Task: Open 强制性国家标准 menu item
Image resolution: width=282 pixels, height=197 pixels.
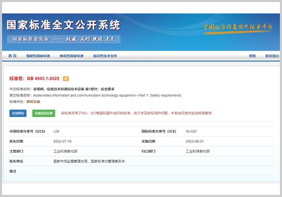Action: 38,56
